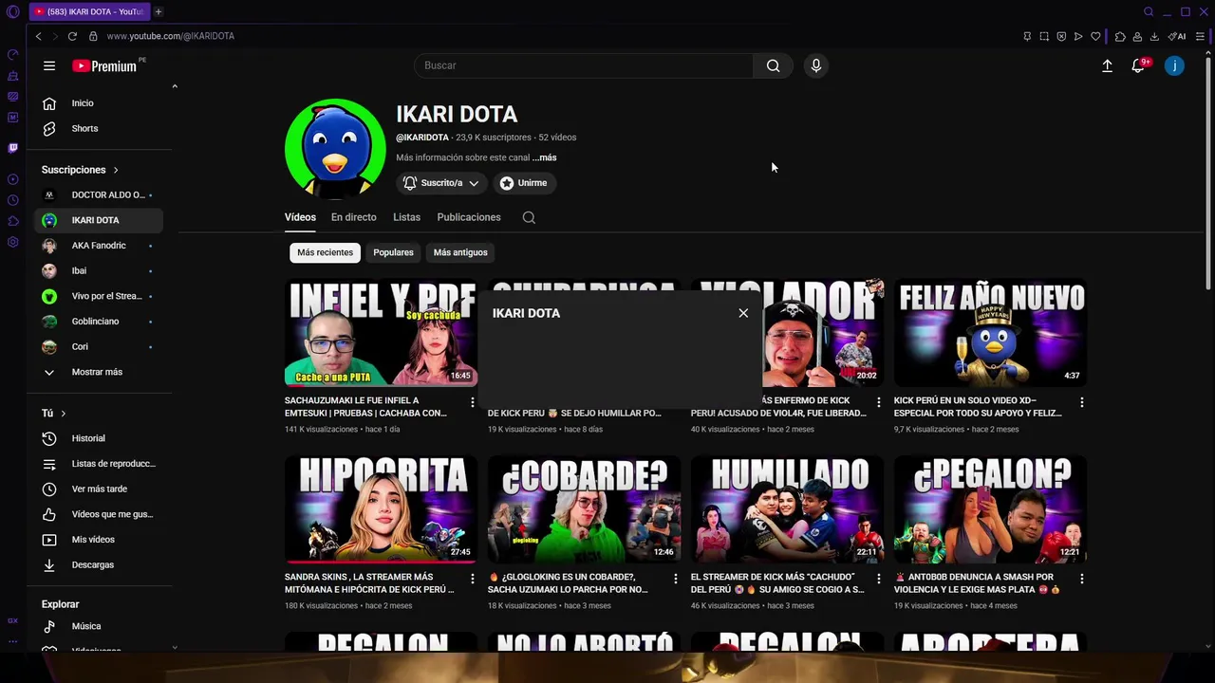1215x683 pixels.
Task: Open sidebar settings gear icon
Action: [x=13, y=242]
